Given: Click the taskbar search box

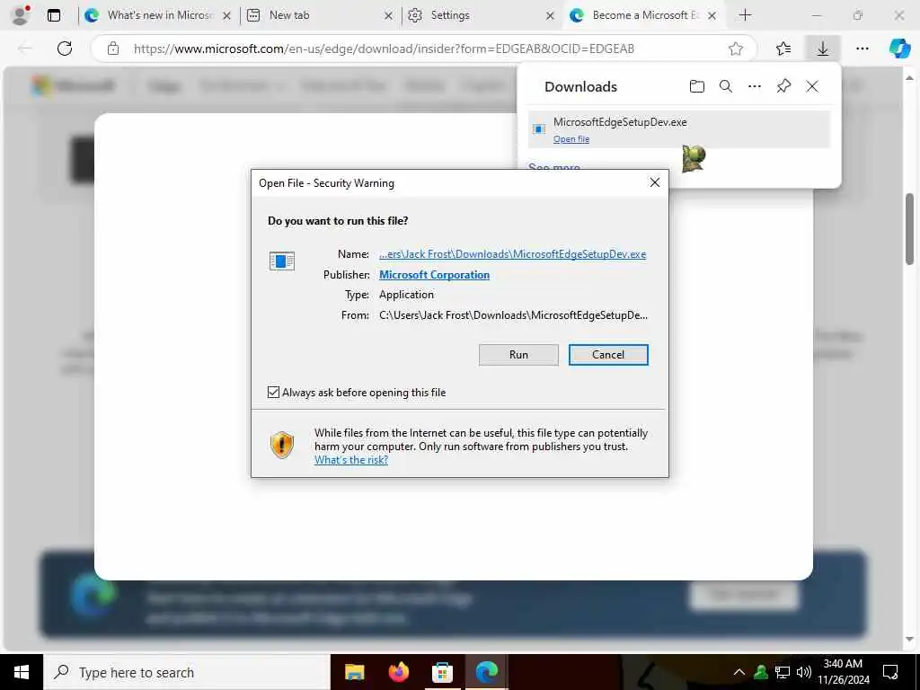Looking at the screenshot, I should 187,672.
